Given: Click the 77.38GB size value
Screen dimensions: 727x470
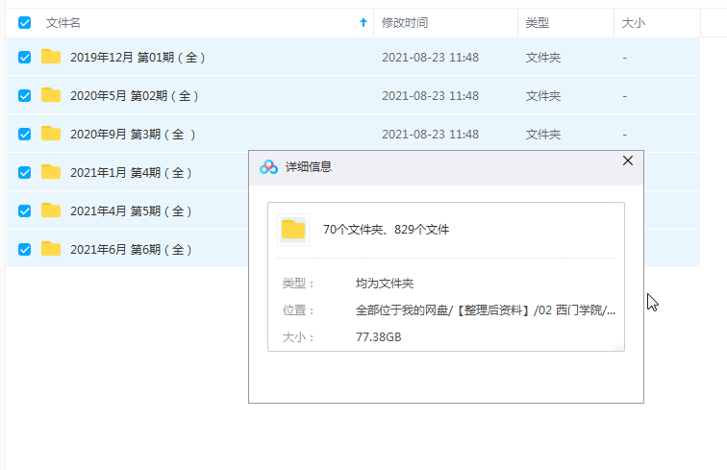Looking at the screenshot, I should click(378, 337).
